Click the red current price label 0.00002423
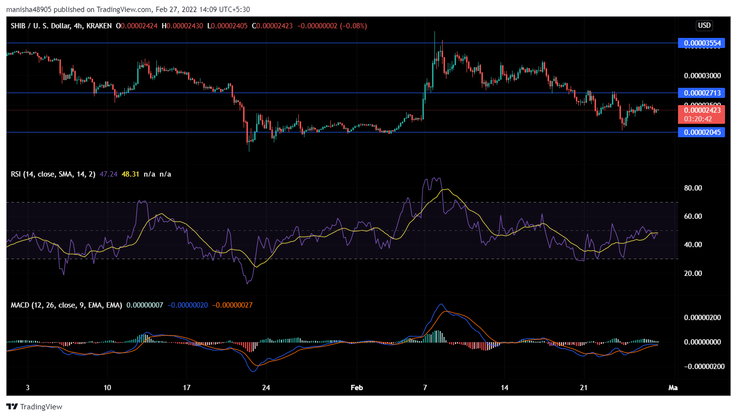 tap(702, 110)
